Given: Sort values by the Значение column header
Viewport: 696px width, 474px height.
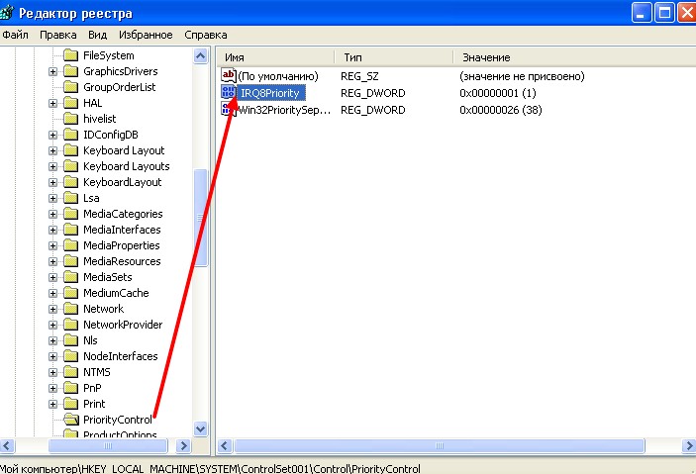Looking at the screenshot, I should pos(574,57).
